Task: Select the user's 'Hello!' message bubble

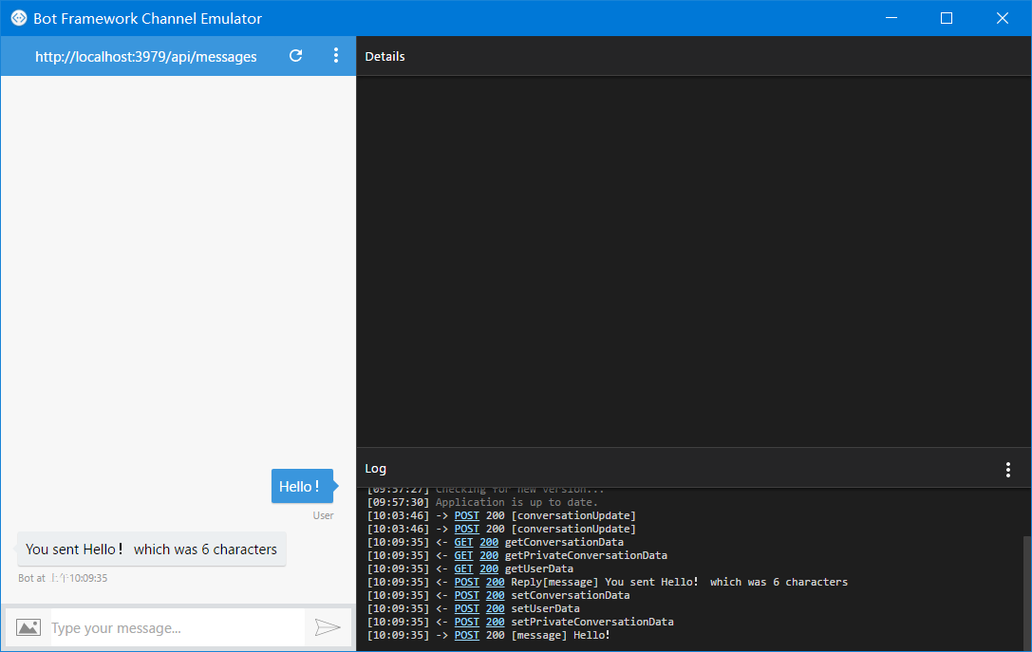Action: click(300, 486)
